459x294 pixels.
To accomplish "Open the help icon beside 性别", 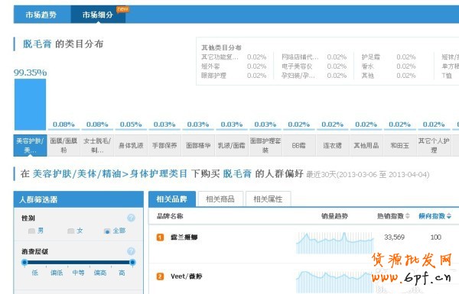I will tap(131, 218).
